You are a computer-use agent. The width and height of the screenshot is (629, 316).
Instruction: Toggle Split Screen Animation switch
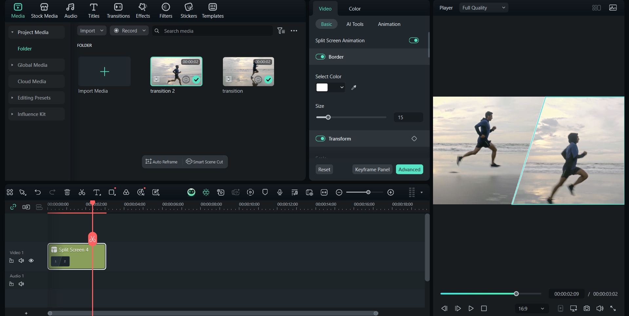click(414, 40)
